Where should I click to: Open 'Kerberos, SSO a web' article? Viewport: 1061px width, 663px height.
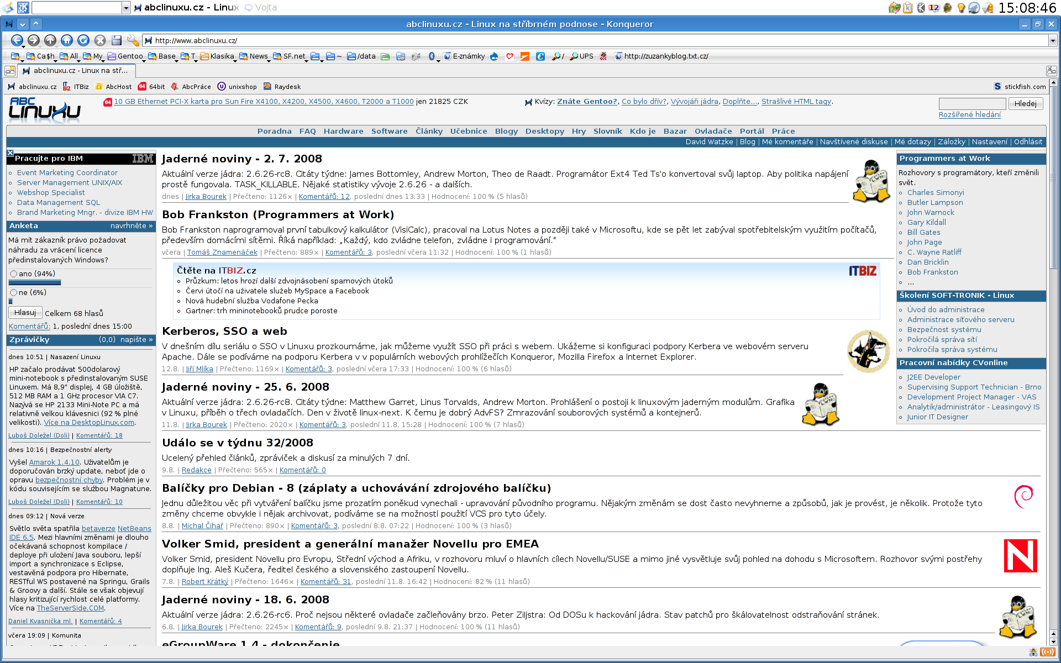tap(224, 331)
